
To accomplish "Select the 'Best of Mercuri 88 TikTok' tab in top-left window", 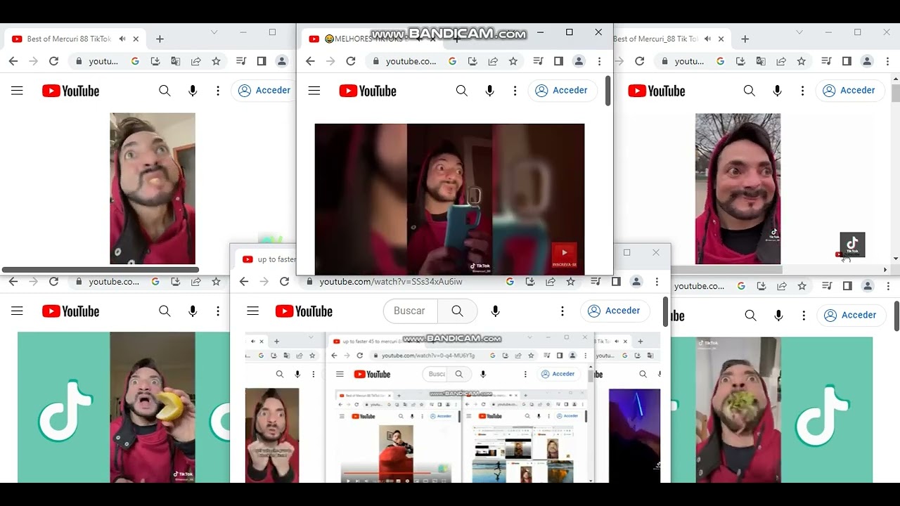I will (76, 39).
